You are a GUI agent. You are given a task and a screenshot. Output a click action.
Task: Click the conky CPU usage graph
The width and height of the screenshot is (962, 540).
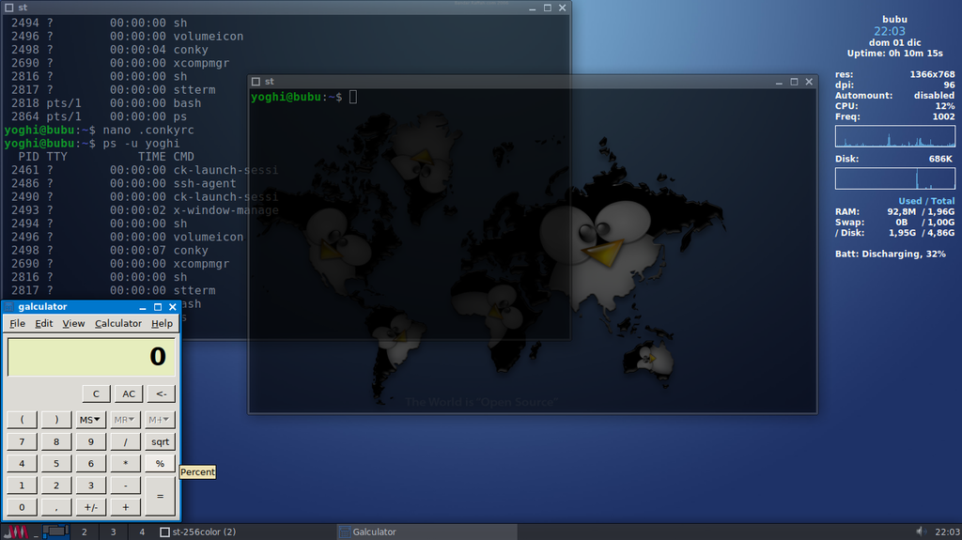click(x=895, y=136)
